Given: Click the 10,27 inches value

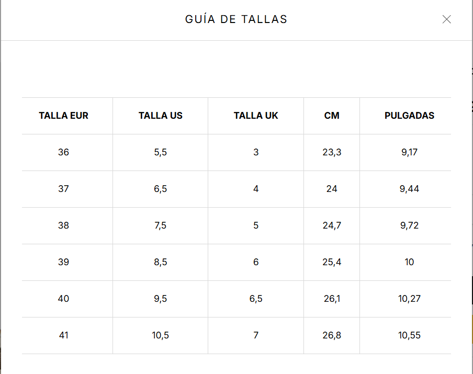Looking at the screenshot, I should (x=409, y=299).
